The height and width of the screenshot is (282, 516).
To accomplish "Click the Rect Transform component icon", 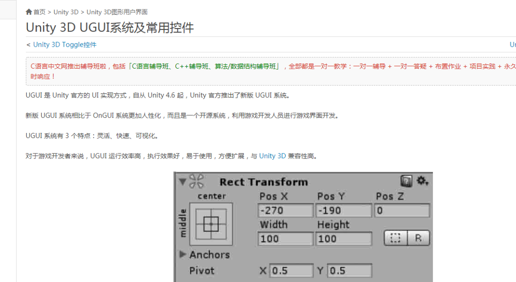I will (x=196, y=181).
